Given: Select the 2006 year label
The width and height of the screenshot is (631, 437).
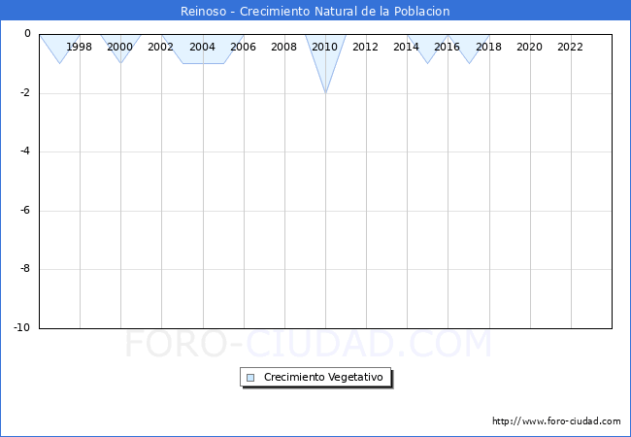Looking at the screenshot, I should [x=243, y=47].
